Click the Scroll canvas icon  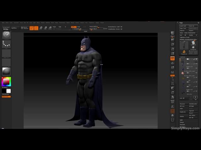[x=172, y=40]
